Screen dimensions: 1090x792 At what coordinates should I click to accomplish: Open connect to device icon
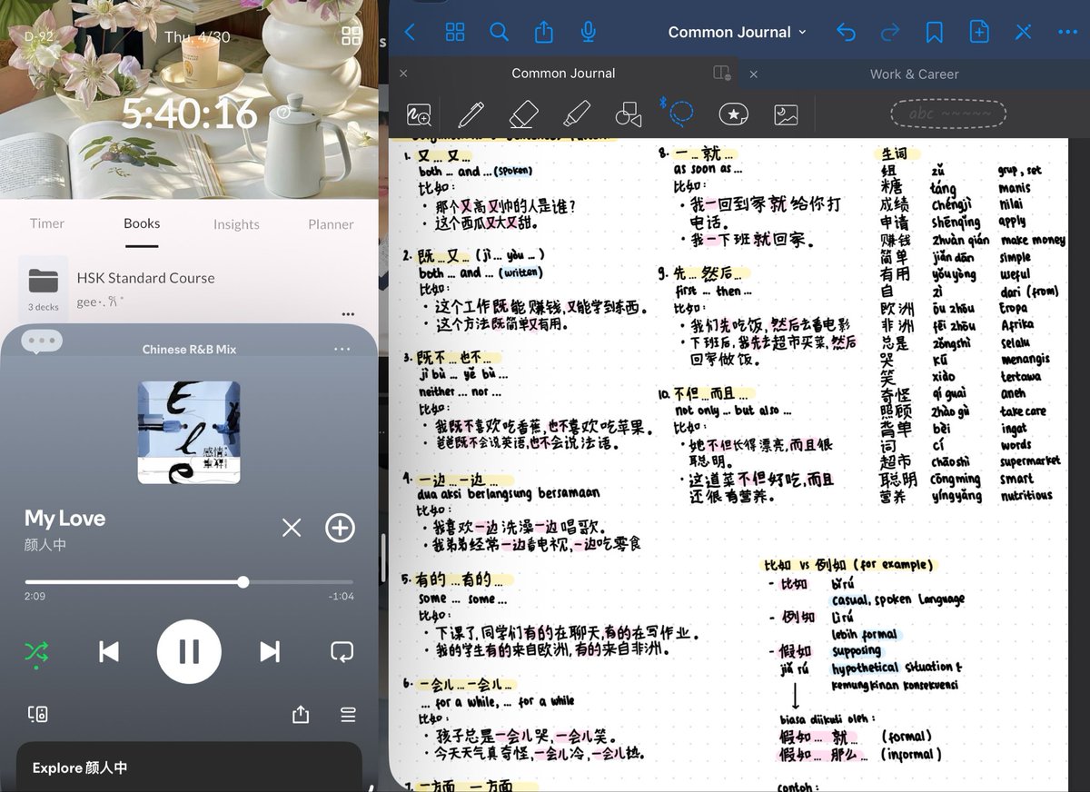pos(37,715)
